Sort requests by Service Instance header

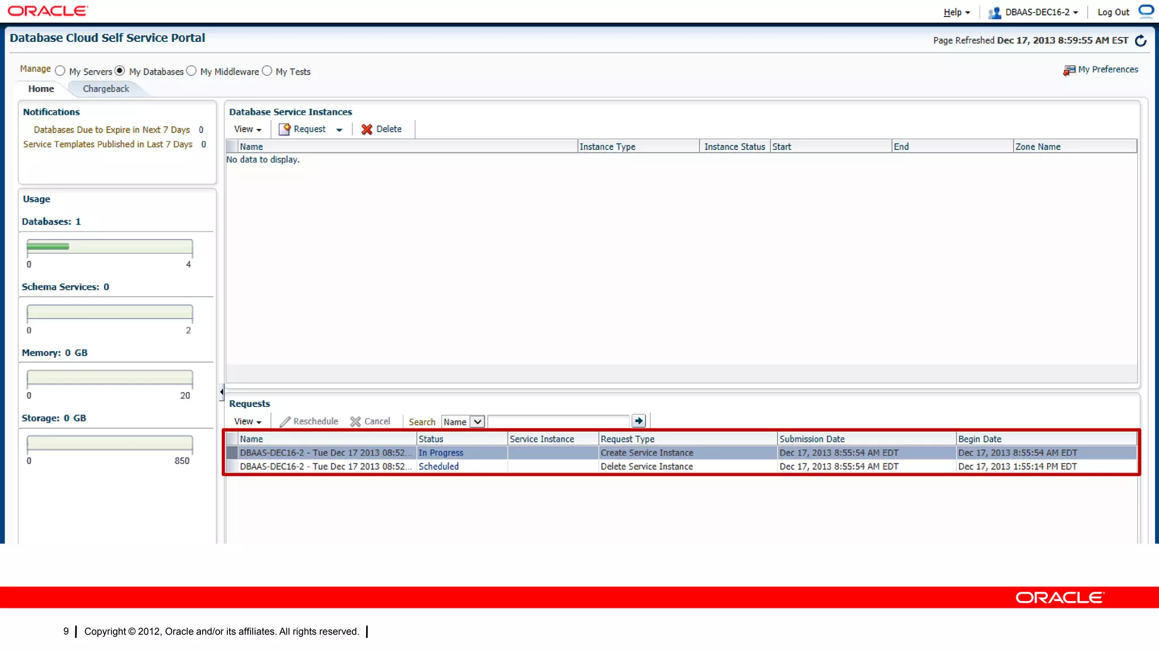(553, 439)
